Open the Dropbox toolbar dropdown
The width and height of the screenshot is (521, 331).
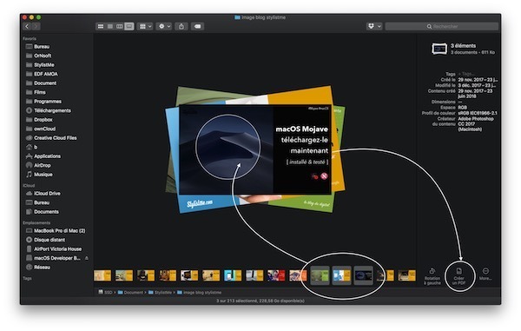[x=373, y=26]
